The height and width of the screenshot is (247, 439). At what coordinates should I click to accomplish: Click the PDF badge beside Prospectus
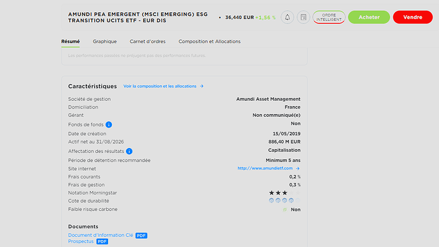click(102, 241)
